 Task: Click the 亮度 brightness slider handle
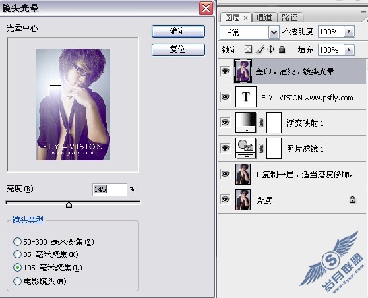click(69, 204)
